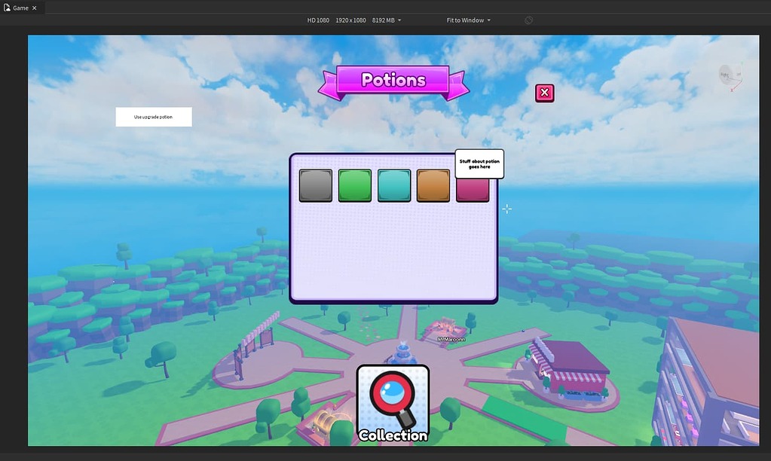Close the Game tab with its x
This screenshot has width=771, height=461.
[x=33, y=8]
